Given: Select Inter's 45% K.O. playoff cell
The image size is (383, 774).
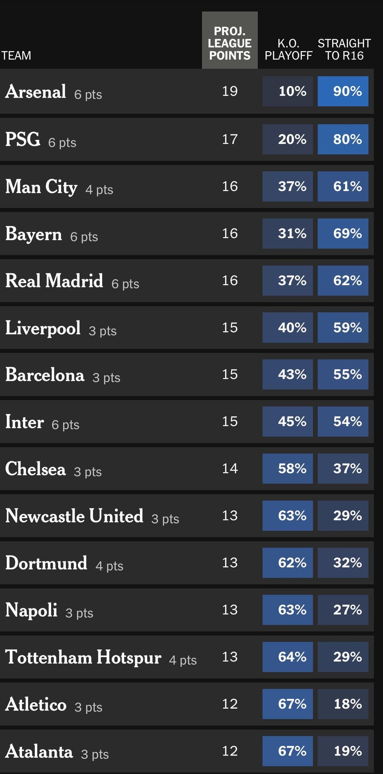Looking at the screenshot, I should [x=288, y=421].
